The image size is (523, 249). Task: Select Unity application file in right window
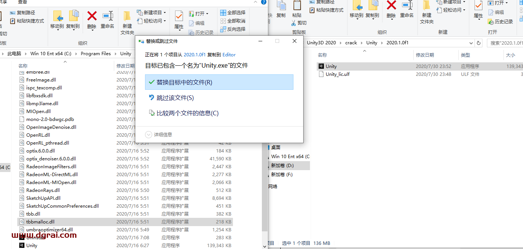(x=420, y=66)
